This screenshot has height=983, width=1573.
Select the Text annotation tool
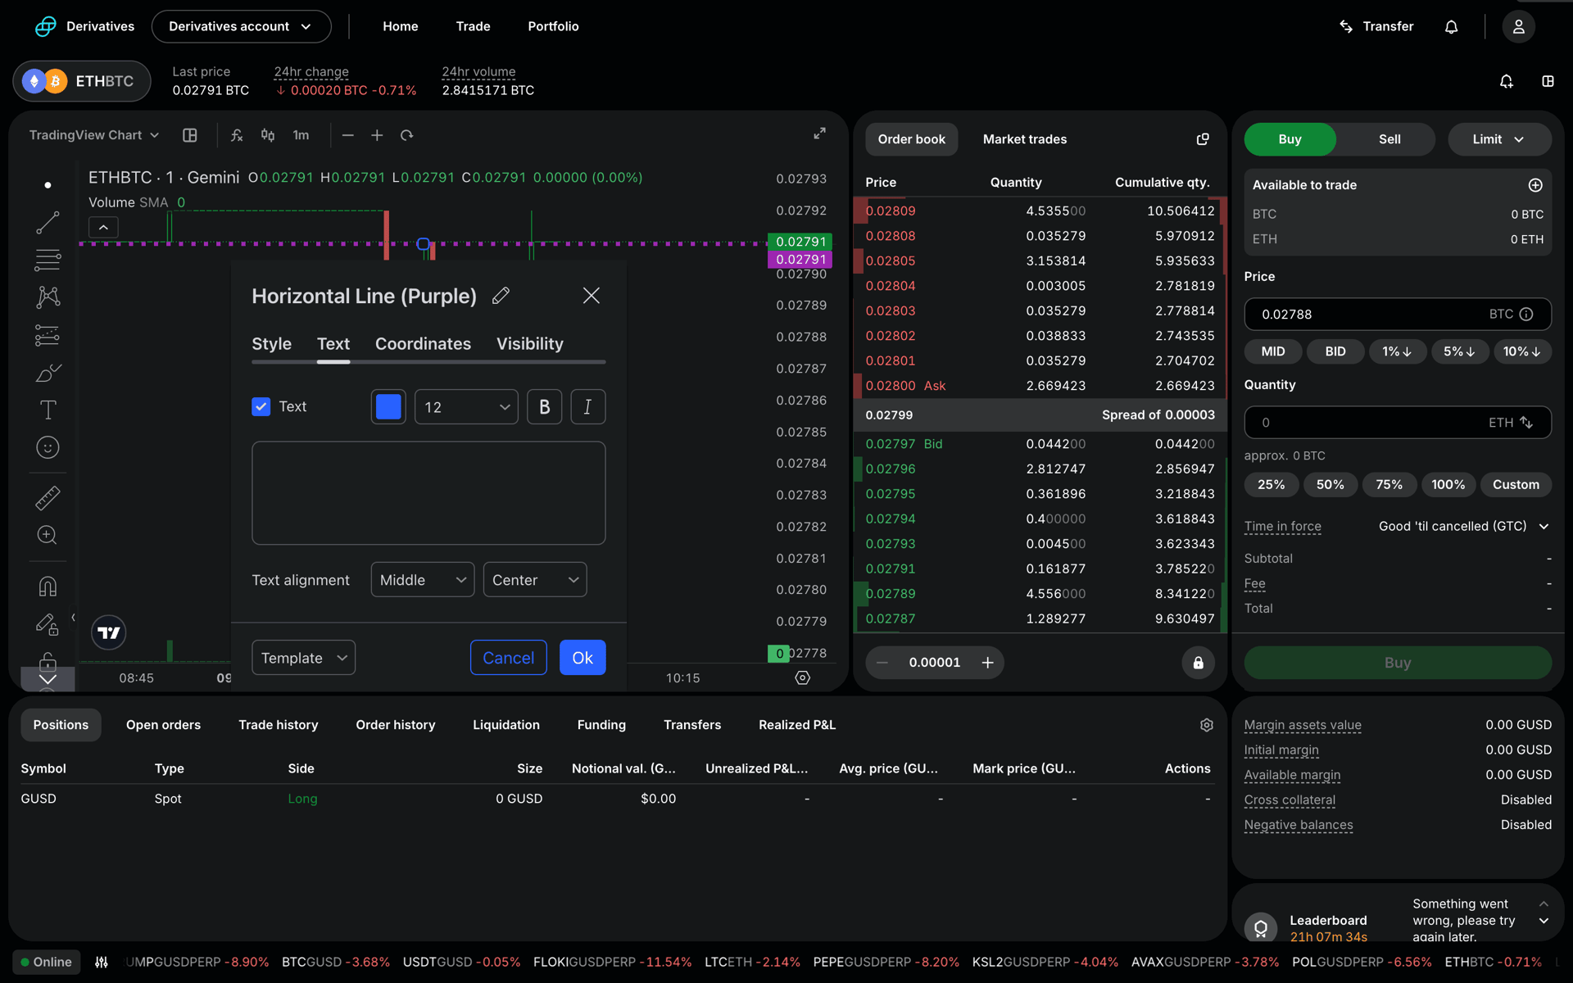[48, 410]
